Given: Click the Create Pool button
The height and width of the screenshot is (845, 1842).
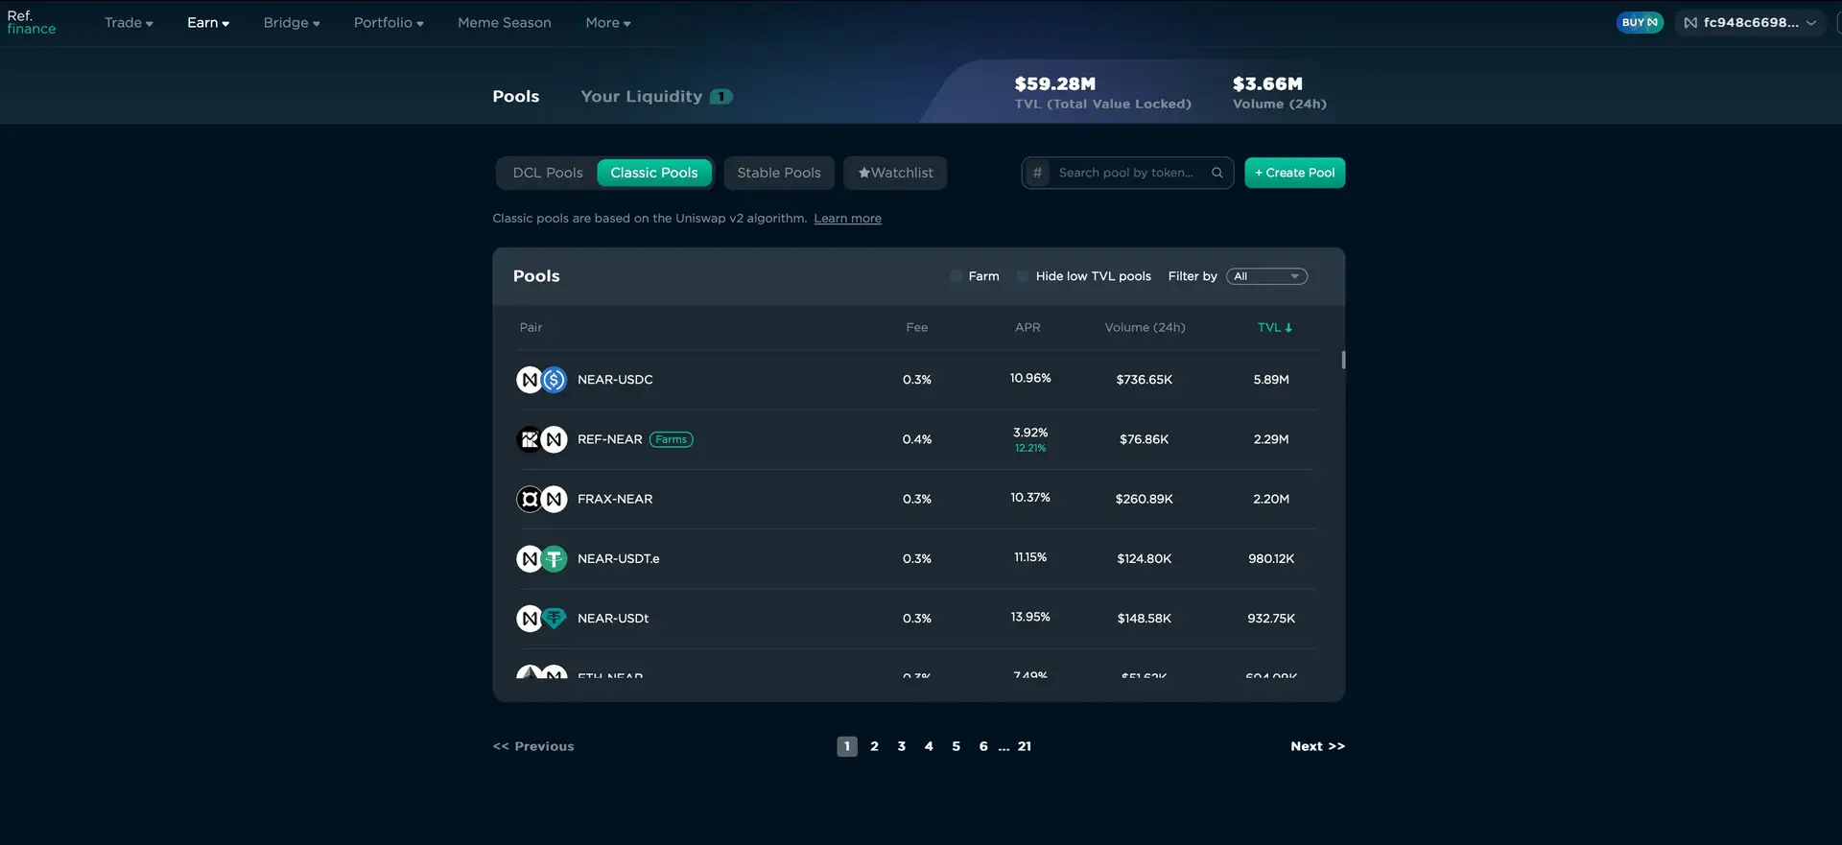Looking at the screenshot, I should (x=1294, y=173).
